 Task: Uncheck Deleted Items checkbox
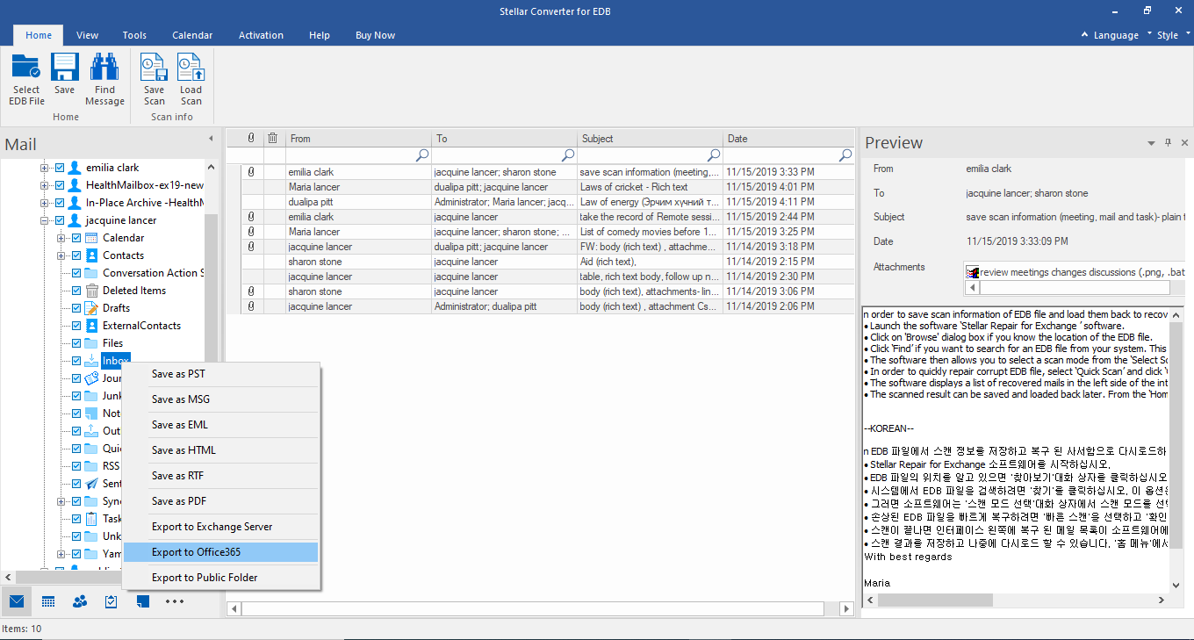tap(76, 291)
